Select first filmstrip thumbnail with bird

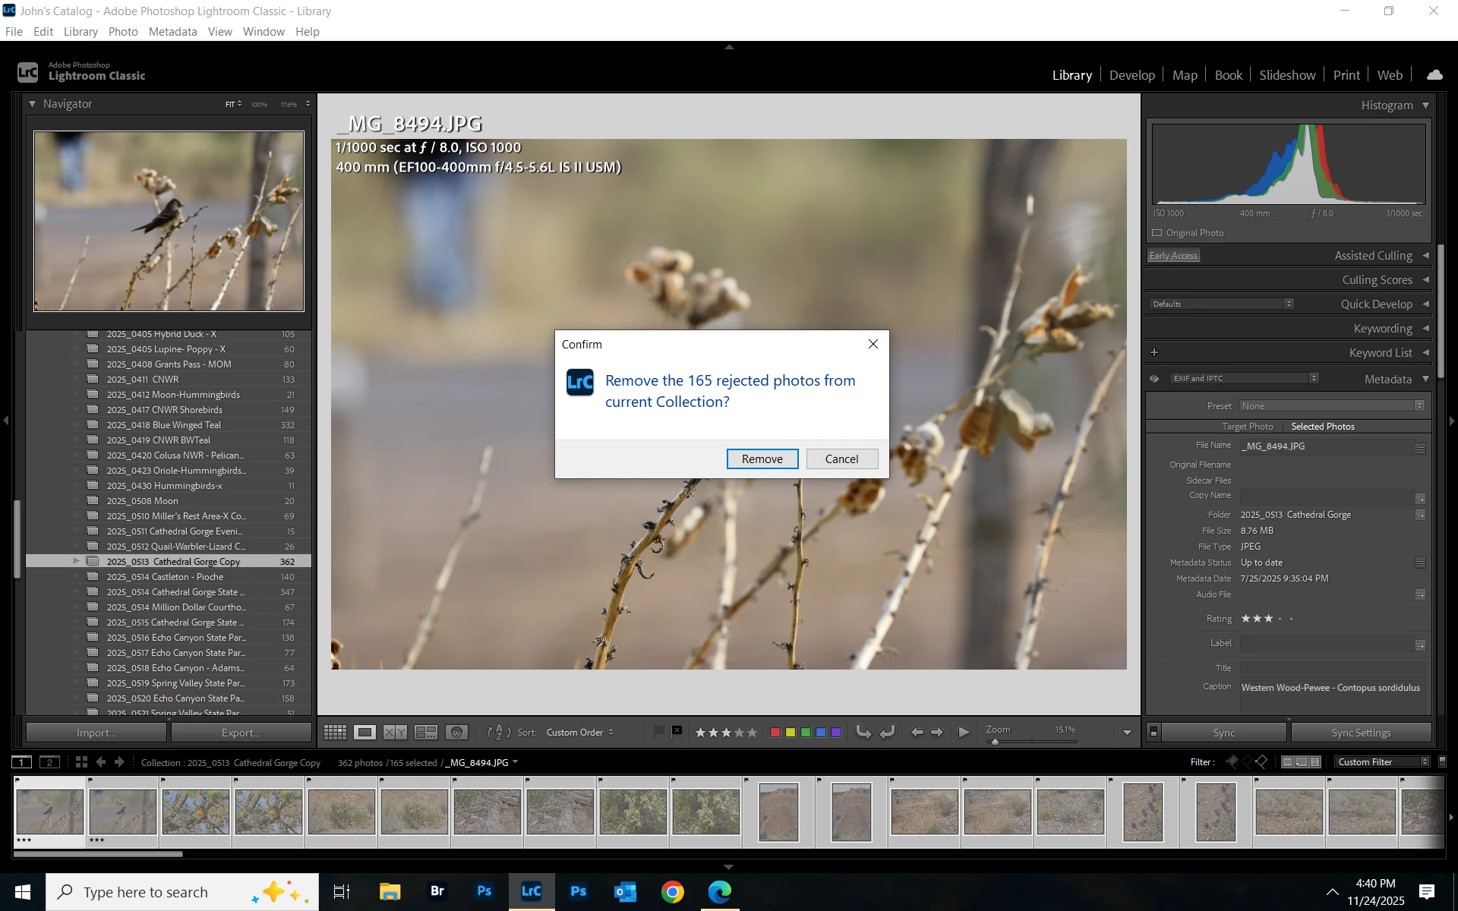coord(50,812)
